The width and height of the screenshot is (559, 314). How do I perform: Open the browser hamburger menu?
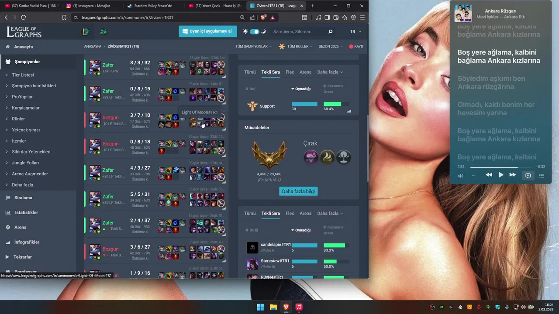pos(362,17)
